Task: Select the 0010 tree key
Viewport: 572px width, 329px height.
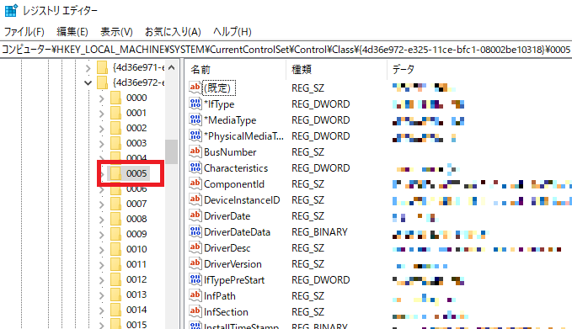Action: tap(136, 249)
